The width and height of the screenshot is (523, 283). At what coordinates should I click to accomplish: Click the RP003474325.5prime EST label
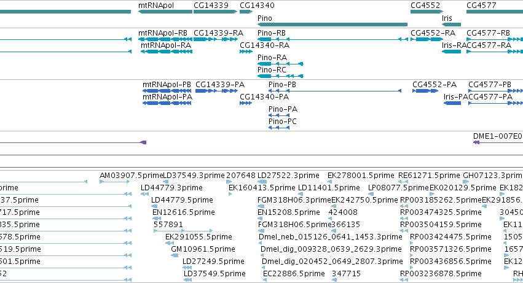pos(441,212)
